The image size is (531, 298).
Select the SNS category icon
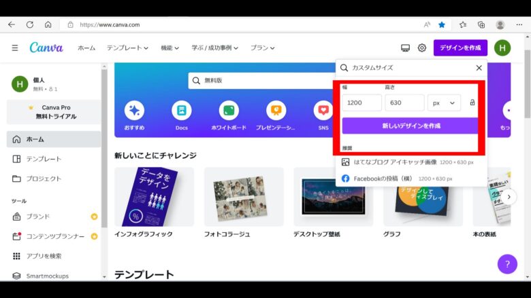[323, 111]
